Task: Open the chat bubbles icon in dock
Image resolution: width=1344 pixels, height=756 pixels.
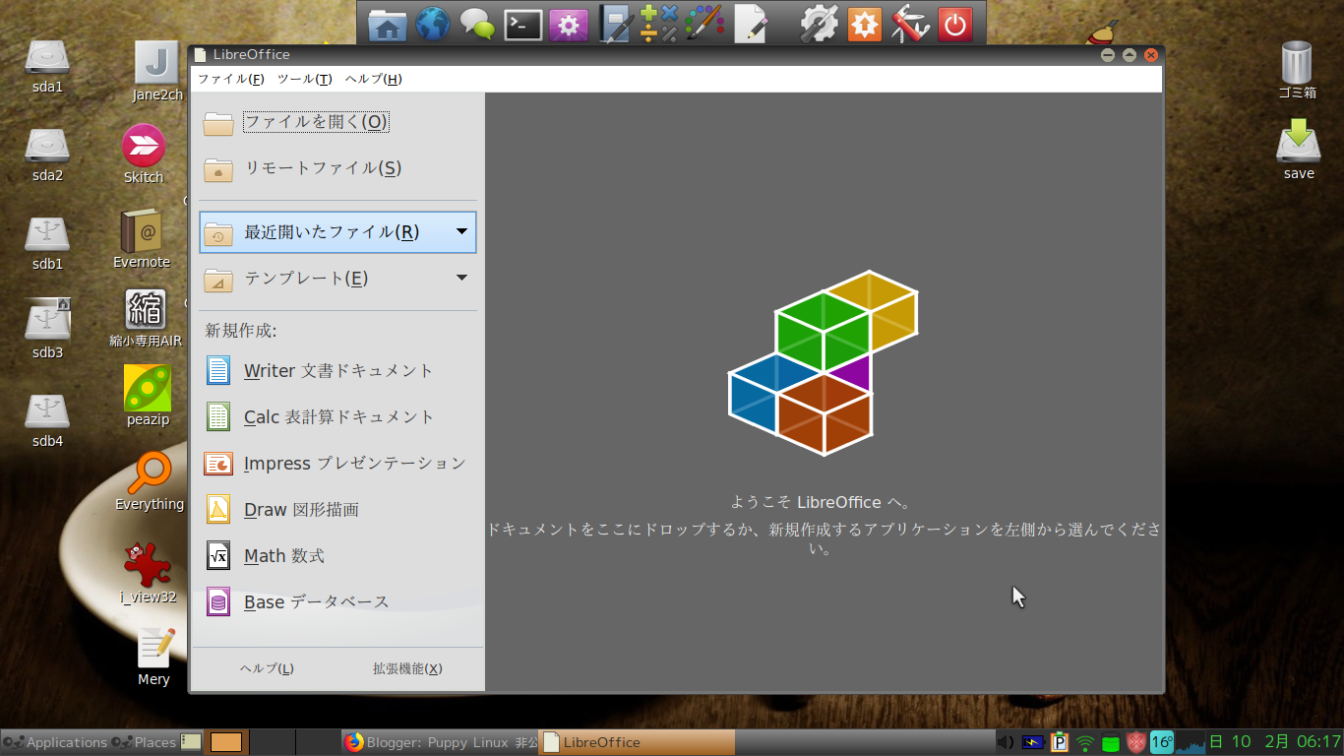Action: (478, 24)
